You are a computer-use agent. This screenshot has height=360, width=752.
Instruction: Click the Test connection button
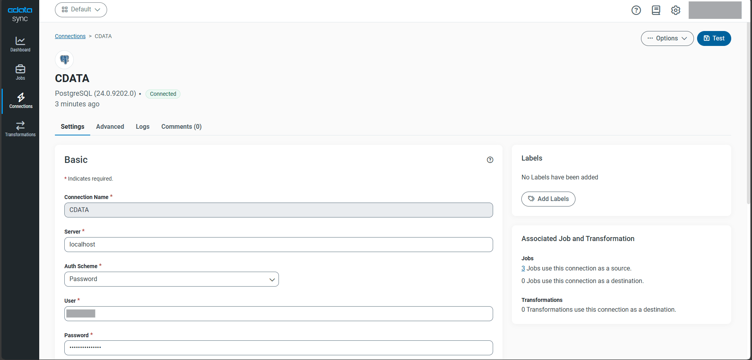(714, 38)
